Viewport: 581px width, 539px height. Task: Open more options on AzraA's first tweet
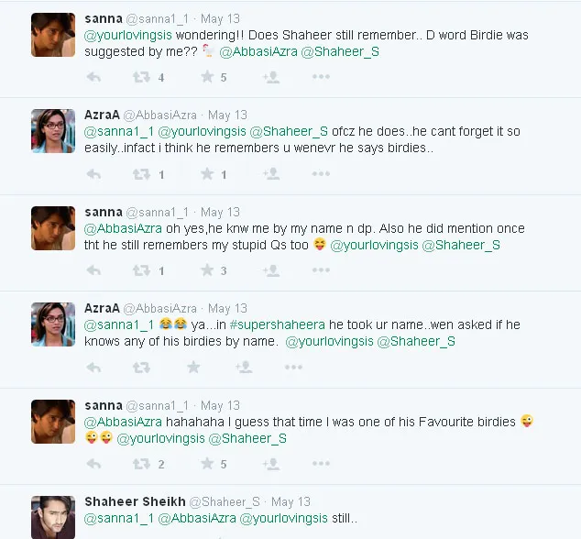tap(320, 174)
